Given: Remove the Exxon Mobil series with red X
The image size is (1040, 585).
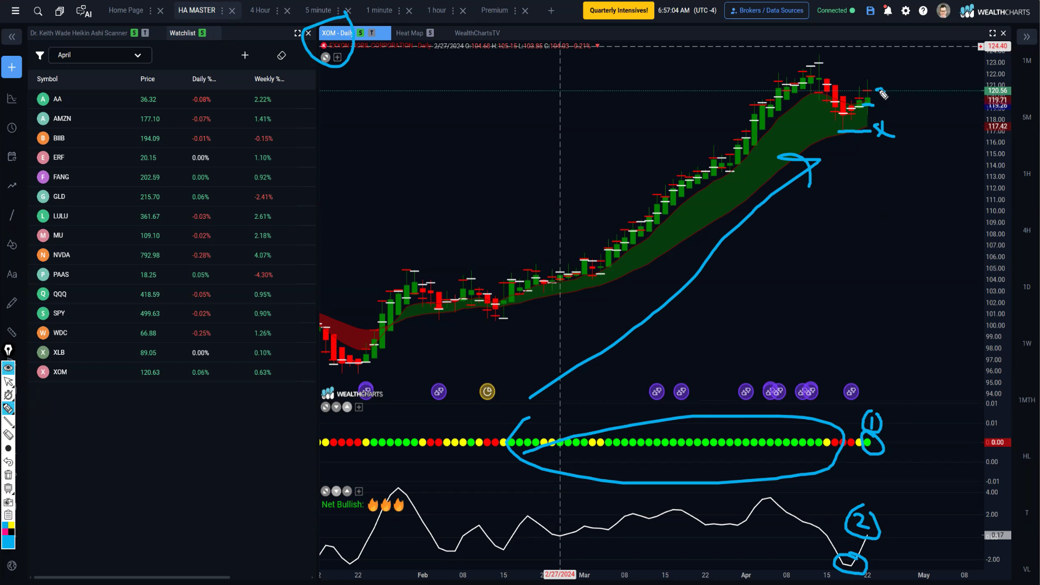Looking at the screenshot, I should (324, 45).
